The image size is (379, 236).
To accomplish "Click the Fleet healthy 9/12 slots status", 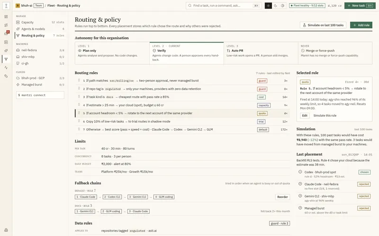I will pyautogui.click(x=307, y=6).
